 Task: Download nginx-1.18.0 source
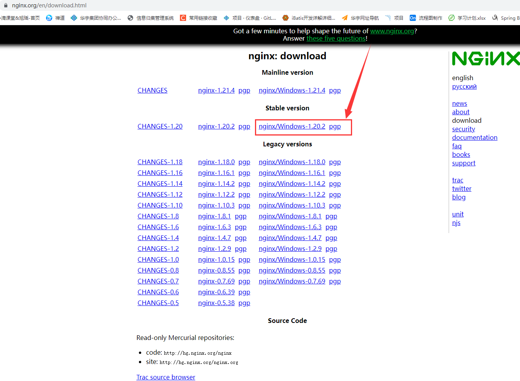216,162
